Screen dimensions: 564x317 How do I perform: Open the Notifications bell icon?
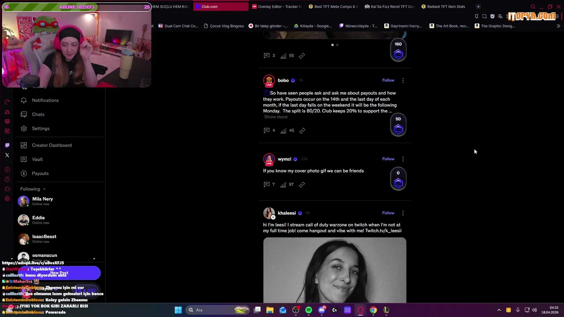tap(24, 100)
